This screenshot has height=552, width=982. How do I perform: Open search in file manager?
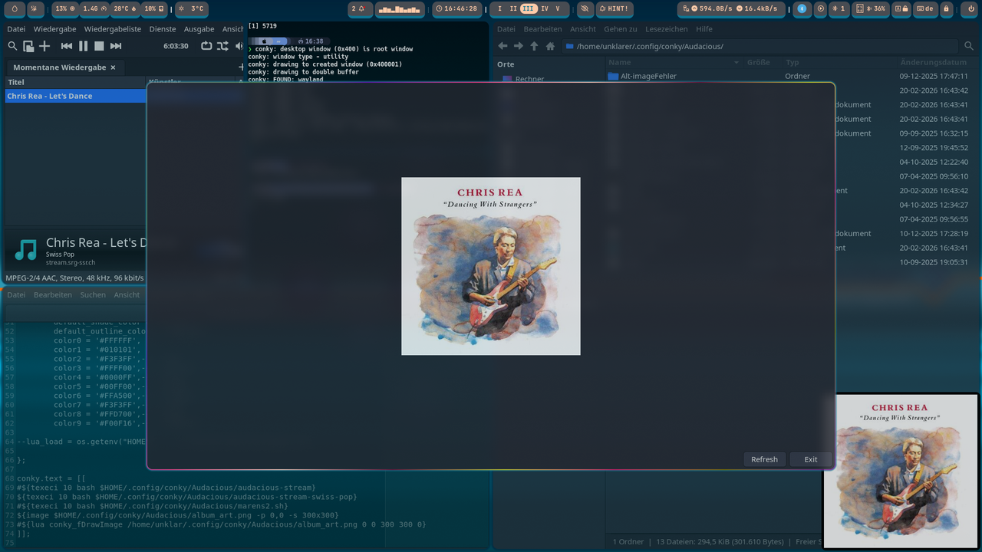[x=970, y=46]
